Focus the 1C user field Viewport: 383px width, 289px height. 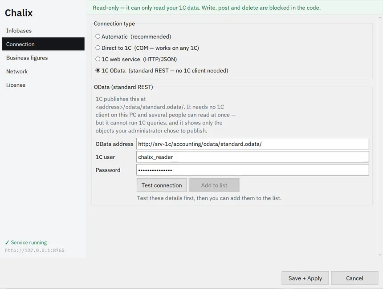tap(253, 157)
